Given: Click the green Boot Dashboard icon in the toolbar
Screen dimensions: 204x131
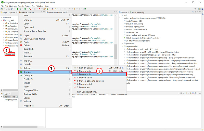Looking at the screenshot, I should [x=17, y=9].
